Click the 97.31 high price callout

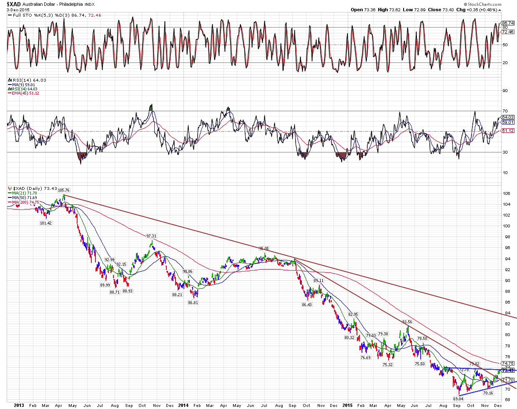[x=152, y=236]
